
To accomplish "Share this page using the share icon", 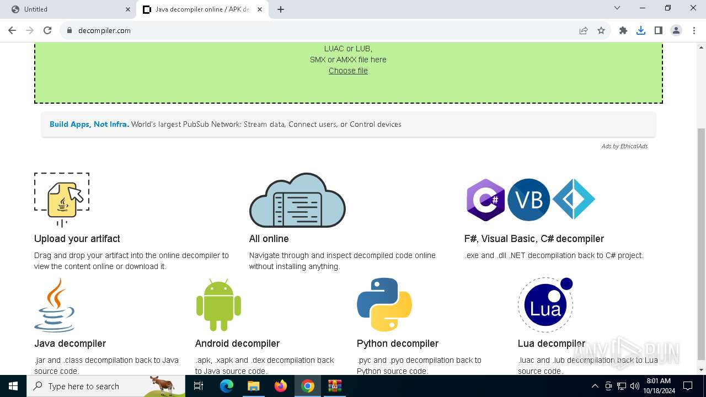I will click(584, 30).
